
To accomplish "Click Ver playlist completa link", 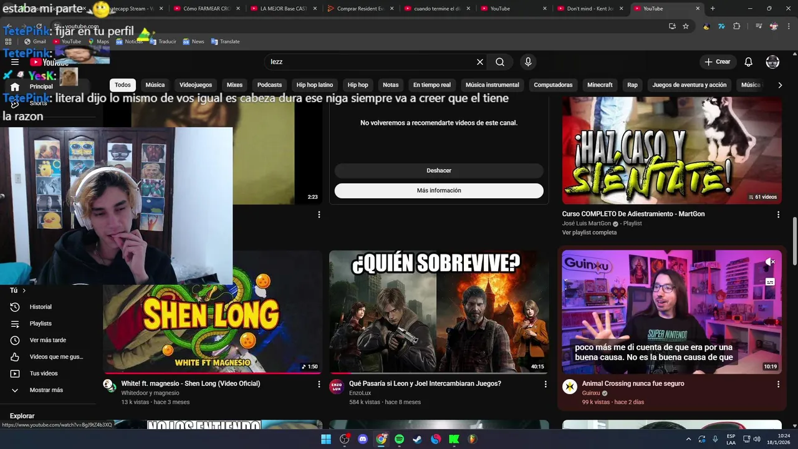I will (589, 233).
